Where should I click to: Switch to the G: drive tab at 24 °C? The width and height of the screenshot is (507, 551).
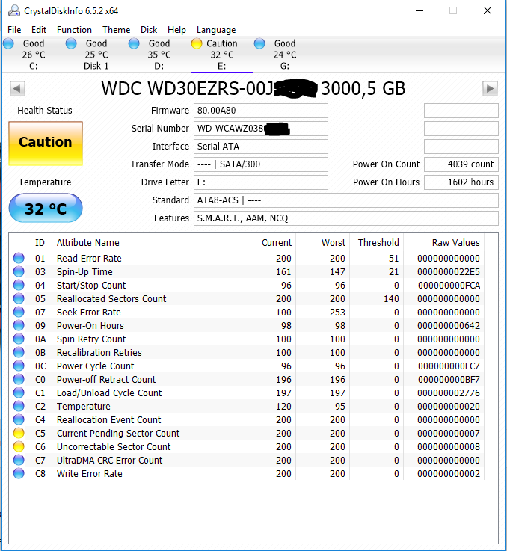point(285,55)
